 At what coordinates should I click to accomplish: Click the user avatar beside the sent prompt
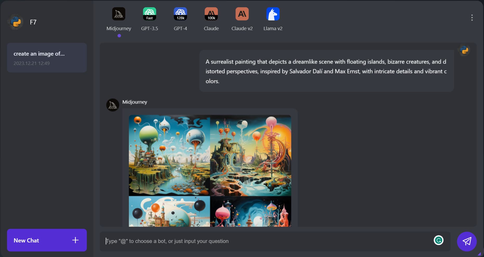[x=464, y=50]
